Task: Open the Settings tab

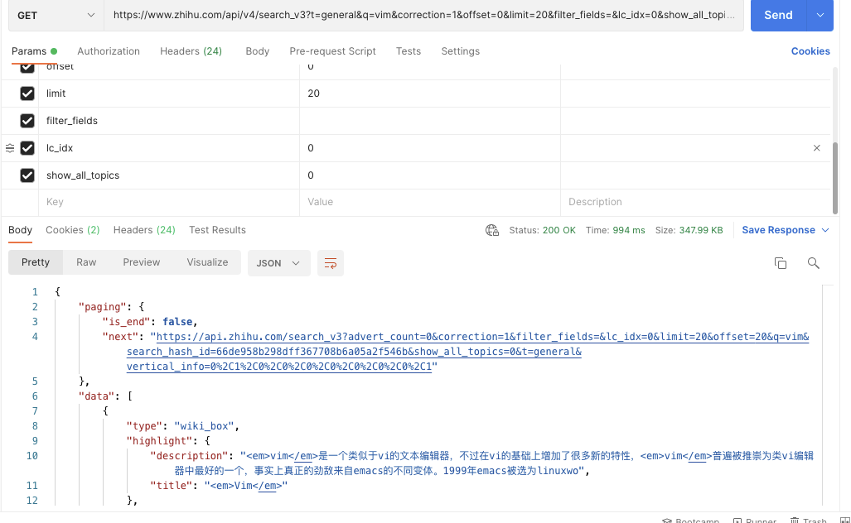Action: click(x=460, y=51)
